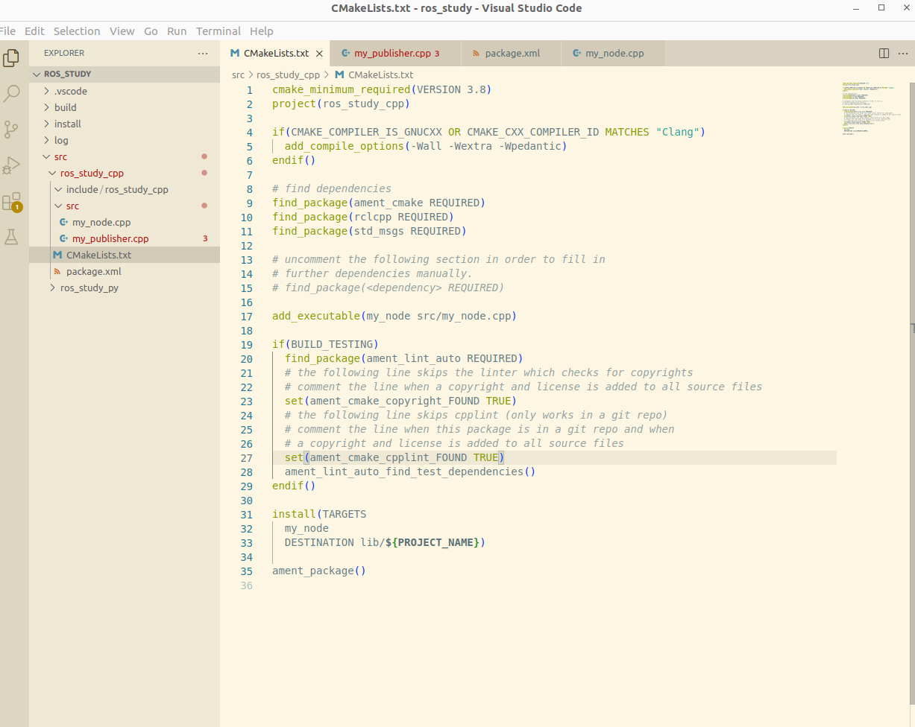Expand the .vscode folder
915x727 pixels.
(x=125, y=91)
